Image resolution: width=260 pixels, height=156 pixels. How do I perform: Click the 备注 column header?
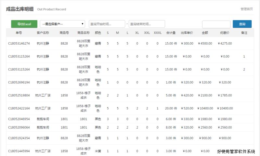(x=244, y=33)
